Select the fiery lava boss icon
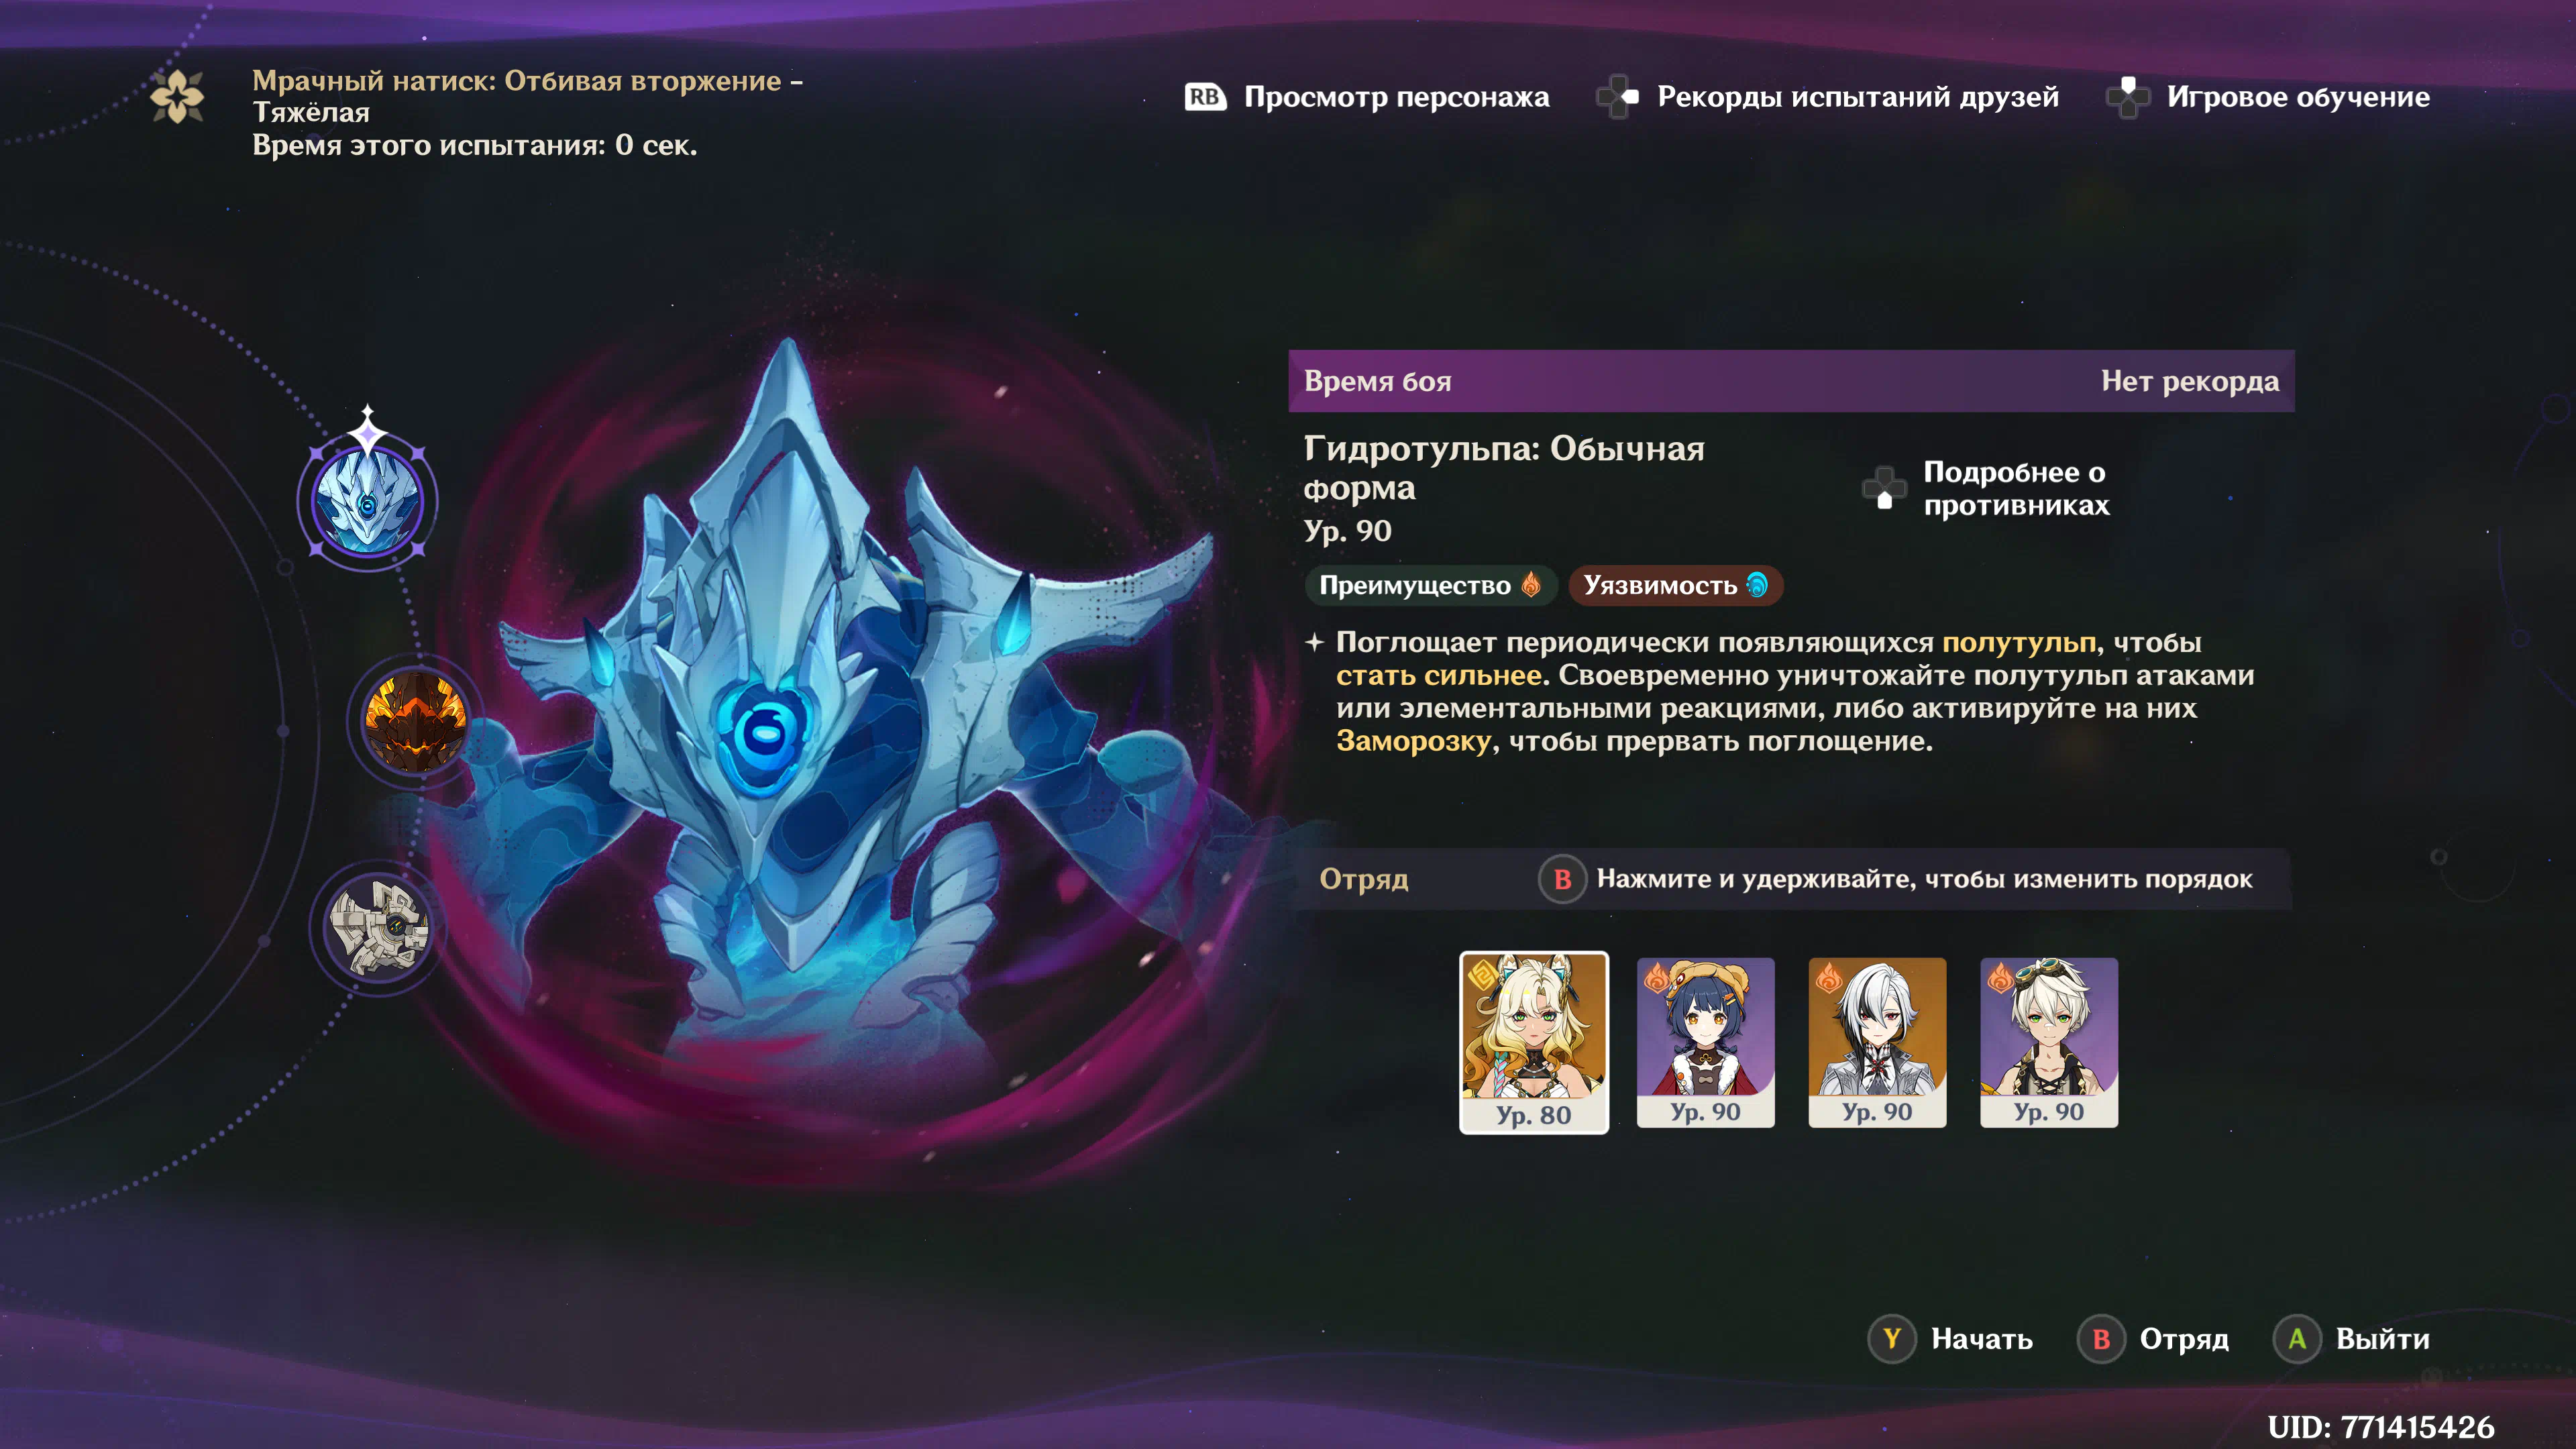This screenshot has width=2576, height=1449. 415,720
